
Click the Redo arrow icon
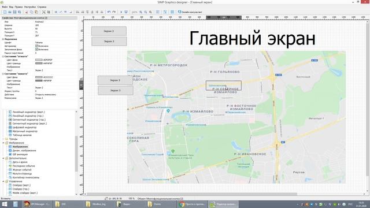114,12
